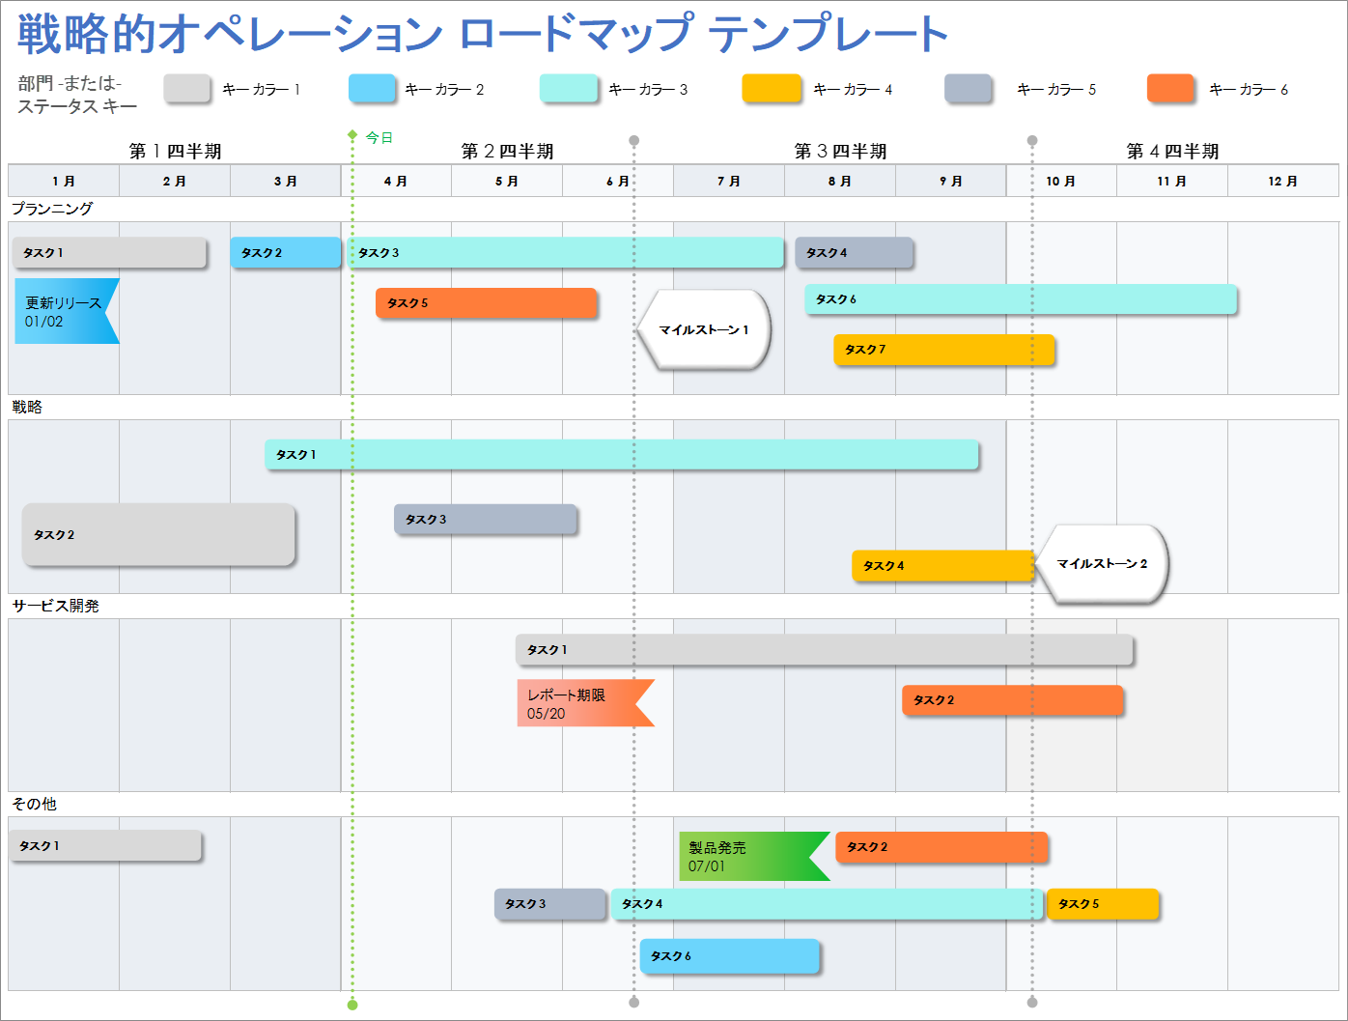Screen dimensions: 1348x1021
Task: Select the 7 月 month cell
Action: pos(729,181)
